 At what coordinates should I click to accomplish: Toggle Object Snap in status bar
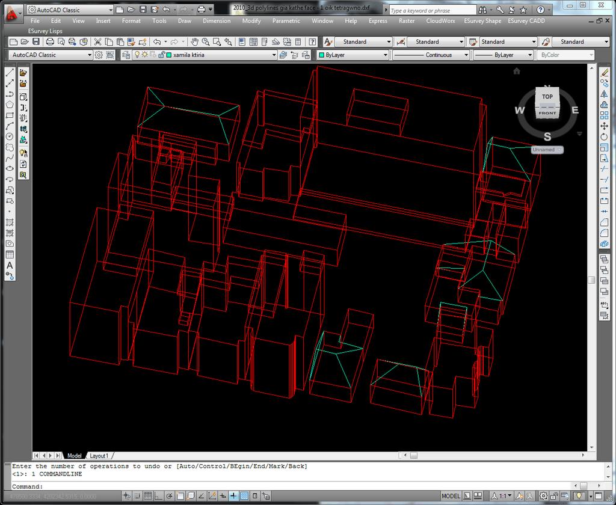(x=180, y=496)
